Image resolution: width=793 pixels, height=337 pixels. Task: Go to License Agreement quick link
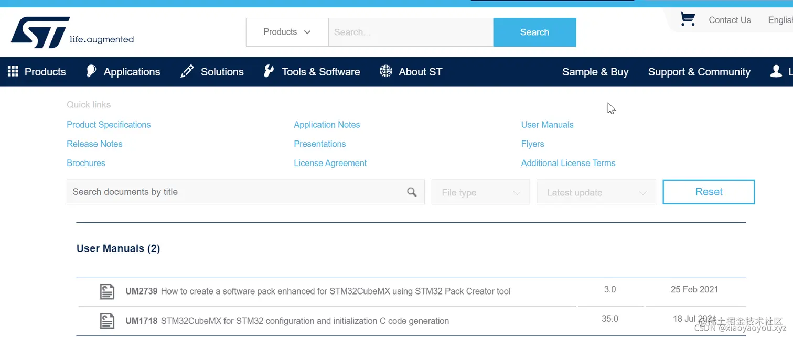pos(330,163)
